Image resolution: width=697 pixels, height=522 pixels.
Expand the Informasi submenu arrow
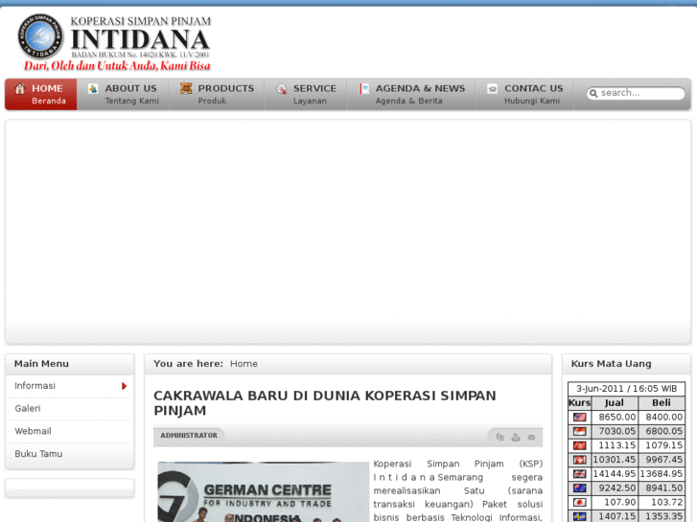(124, 386)
